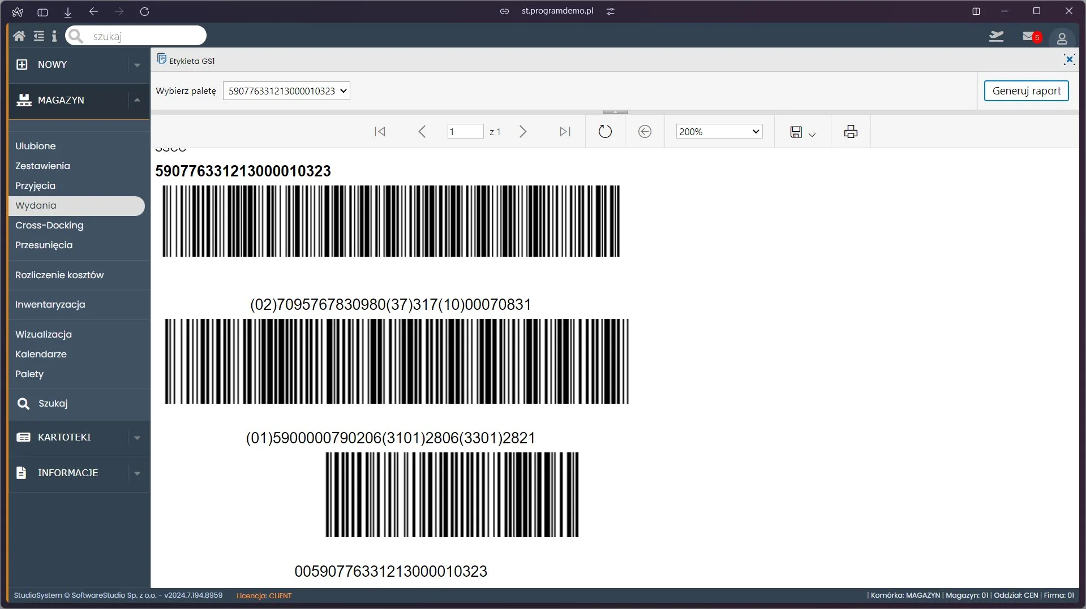Viewport: 1086px width, 609px height.
Task: Expand the KARTOTEKI menu section
Action: (x=137, y=438)
